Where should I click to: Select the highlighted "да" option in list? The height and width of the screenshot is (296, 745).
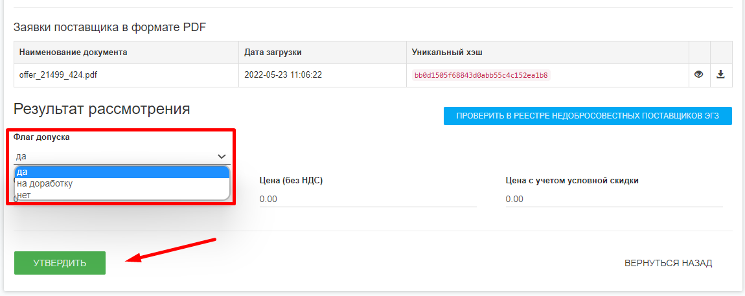[x=122, y=172]
